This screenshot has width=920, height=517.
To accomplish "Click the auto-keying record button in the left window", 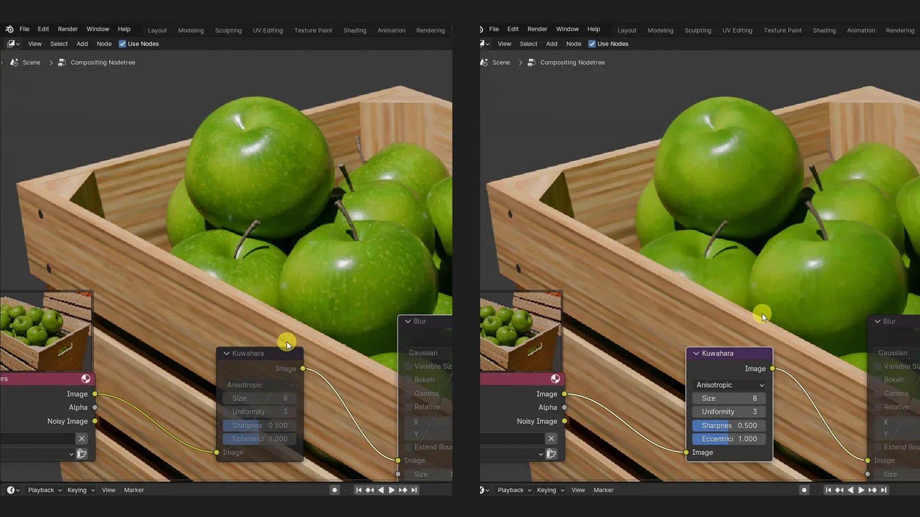I will pos(334,490).
